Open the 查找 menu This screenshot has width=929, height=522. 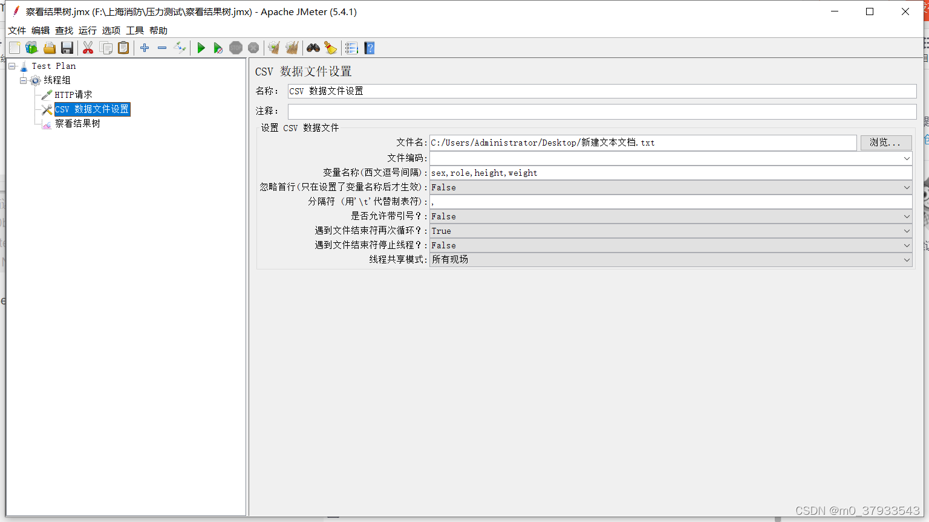pyautogui.click(x=64, y=30)
